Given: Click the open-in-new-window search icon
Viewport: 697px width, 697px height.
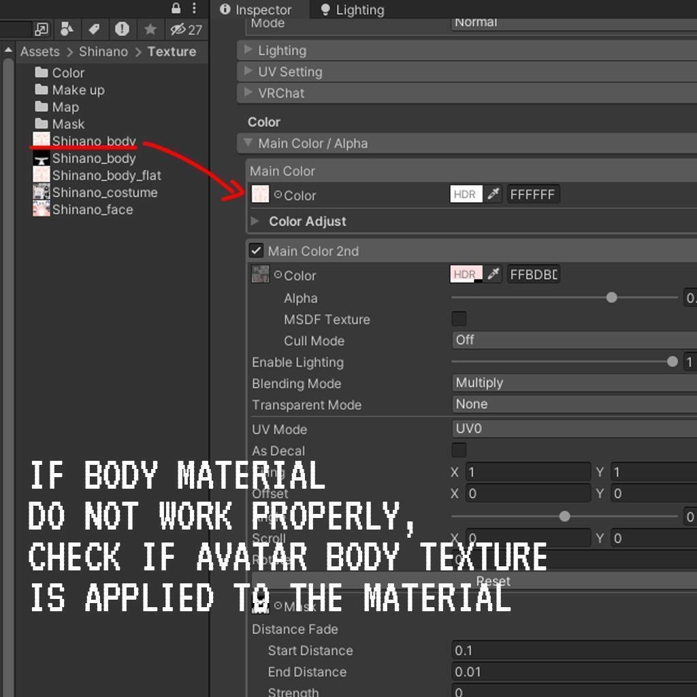Looking at the screenshot, I should pos(42,29).
